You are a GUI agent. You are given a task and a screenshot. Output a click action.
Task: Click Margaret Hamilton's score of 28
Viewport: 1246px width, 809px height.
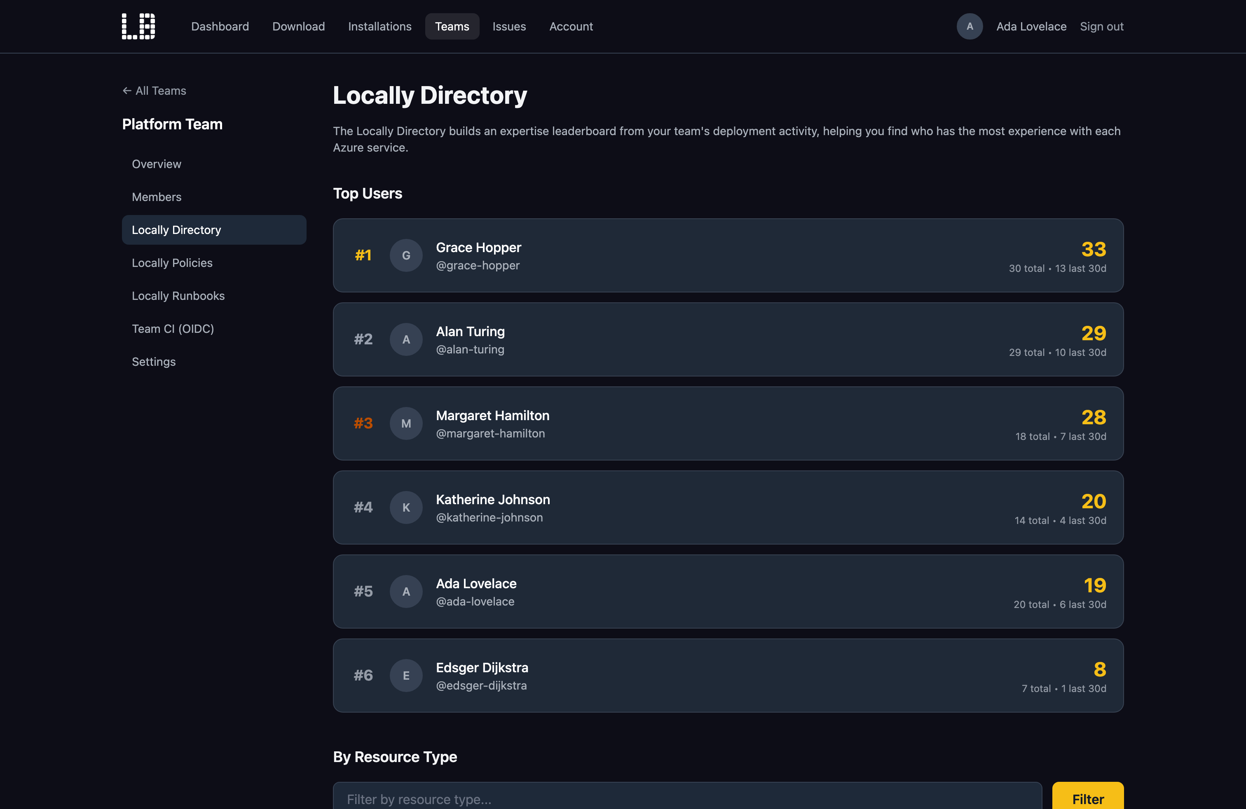pyautogui.click(x=1094, y=417)
